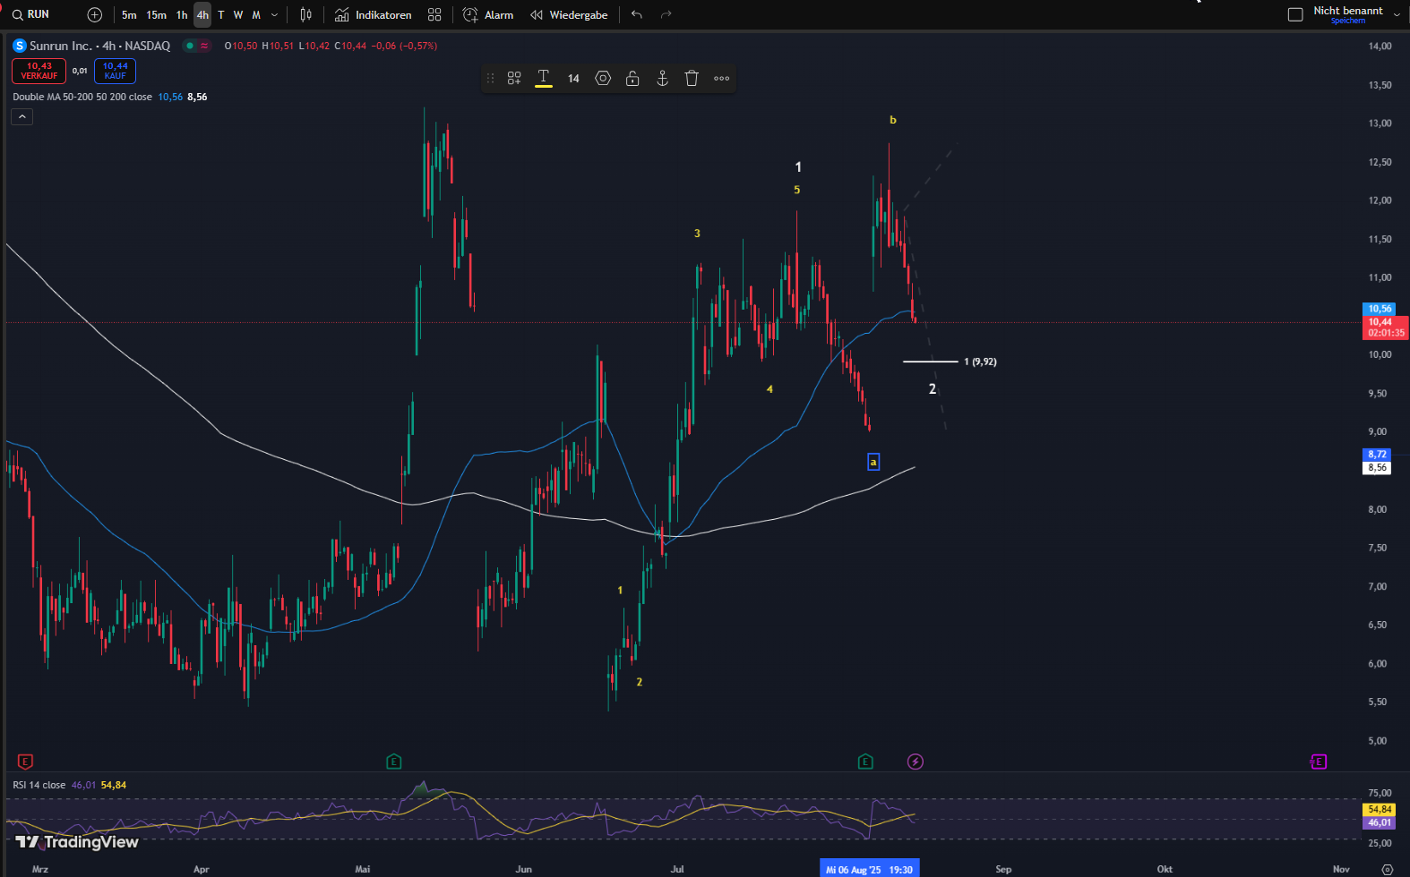Switch to the 1h timeframe
Image resolution: width=1410 pixels, height=877 pixels.
182,15
